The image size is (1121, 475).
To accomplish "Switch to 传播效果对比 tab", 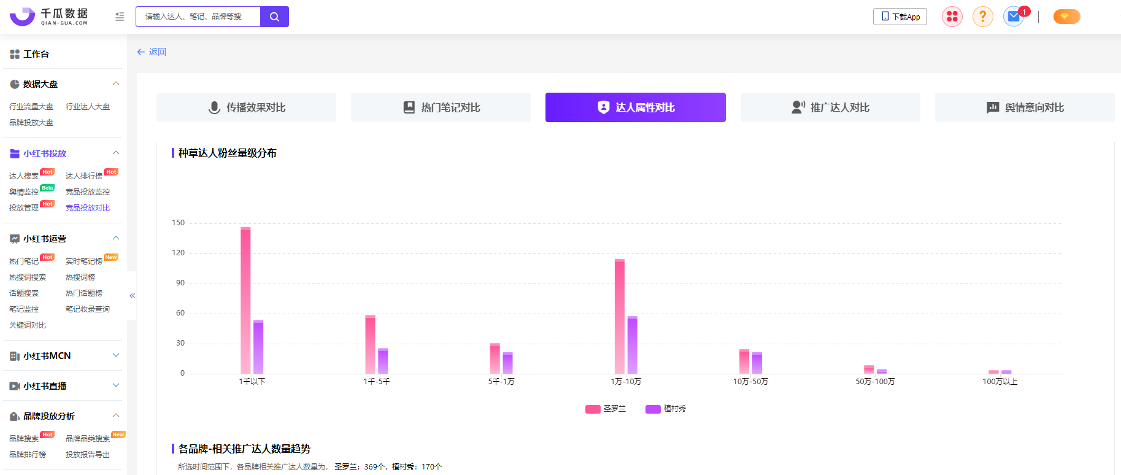I will point(246,107).
